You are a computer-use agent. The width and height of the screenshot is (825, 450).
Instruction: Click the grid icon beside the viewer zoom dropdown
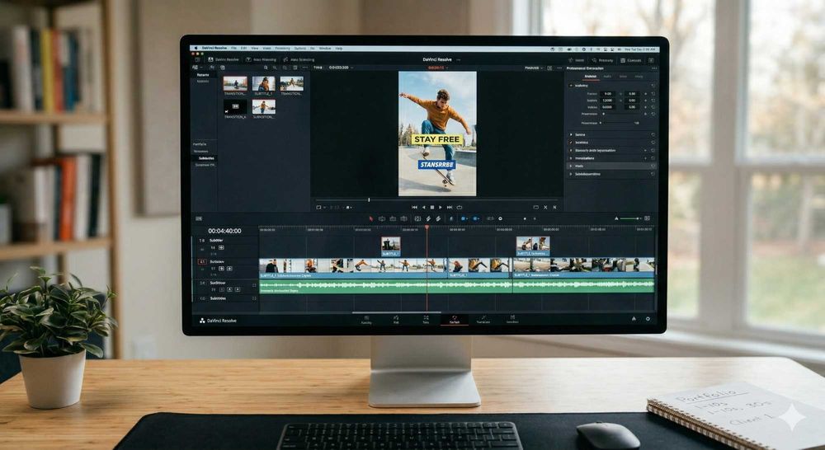point(549,68)
